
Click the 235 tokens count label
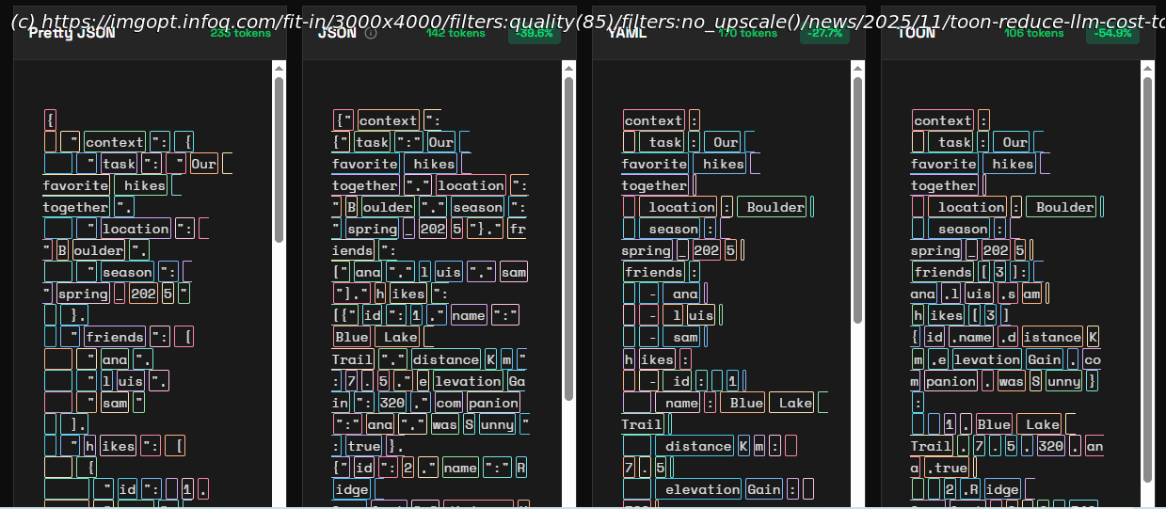coord(240,33)
